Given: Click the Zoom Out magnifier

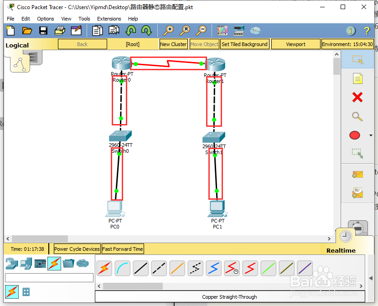Looking at the screenshot, I should coord(201,31).
